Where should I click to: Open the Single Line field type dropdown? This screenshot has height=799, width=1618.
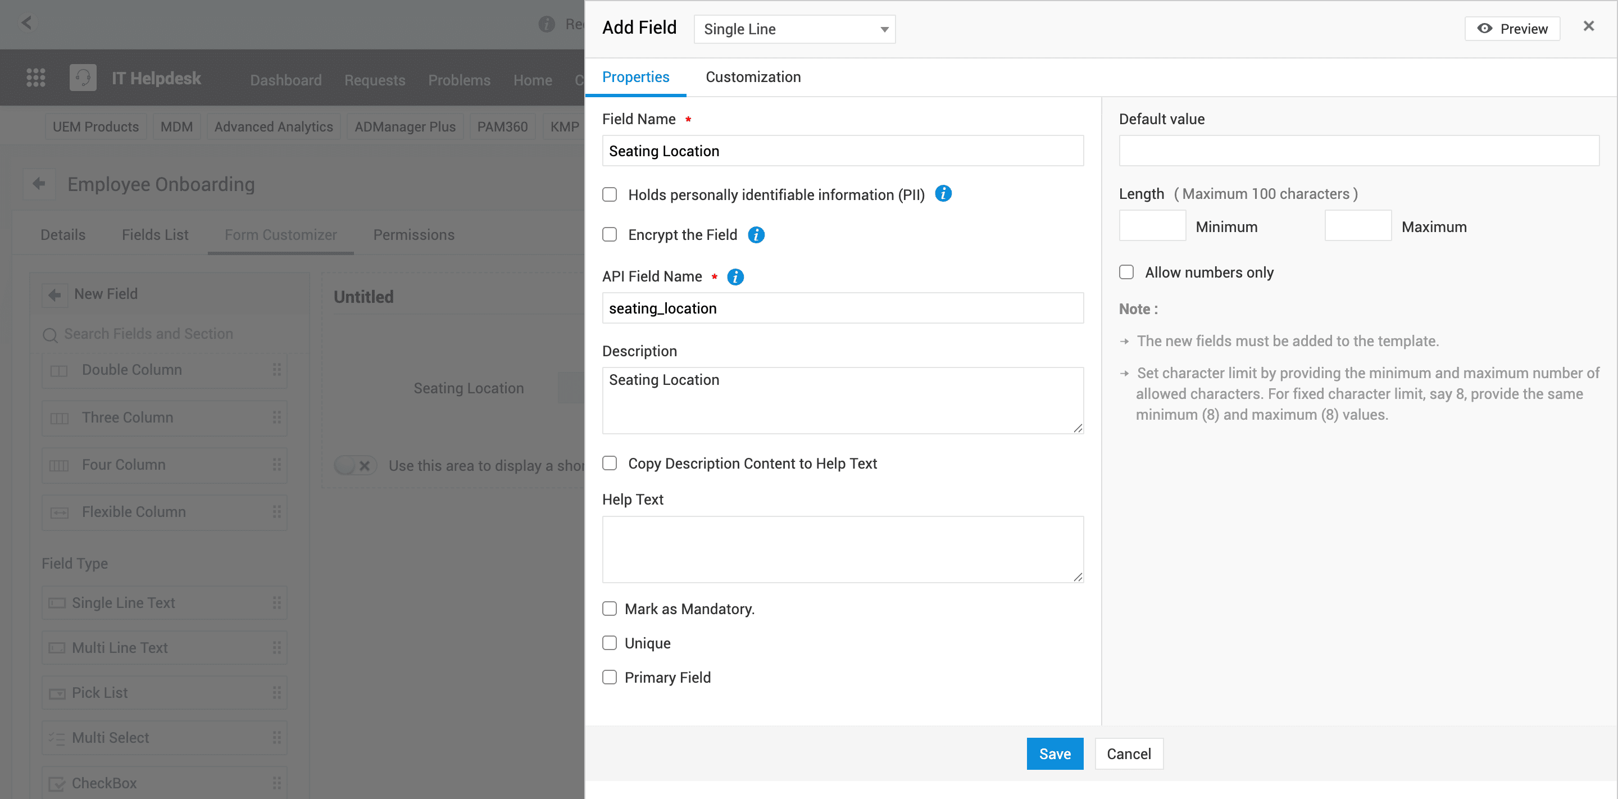point(794,29)
